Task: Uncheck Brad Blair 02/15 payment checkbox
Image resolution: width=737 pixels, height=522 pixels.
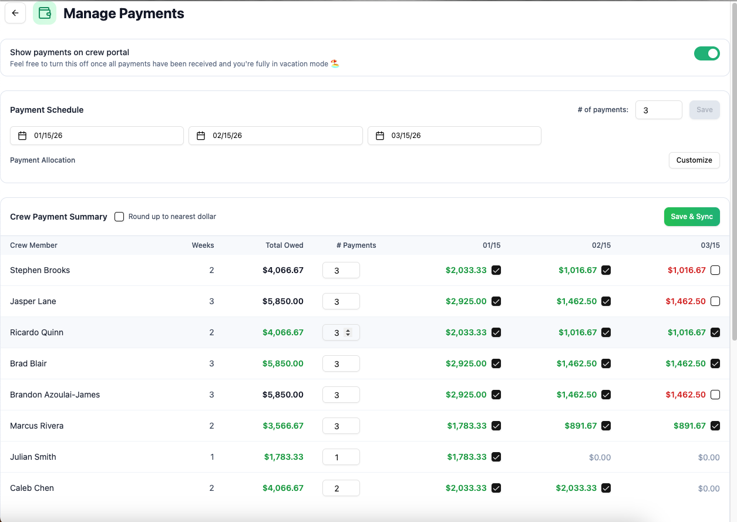Action: tap(606, 363)
